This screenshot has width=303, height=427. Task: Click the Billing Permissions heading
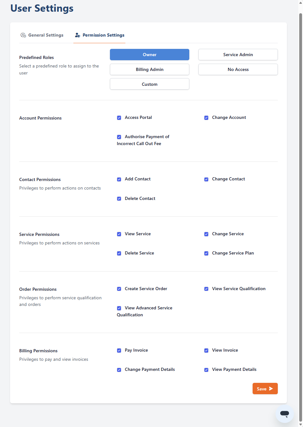click(x=38, y=351)
